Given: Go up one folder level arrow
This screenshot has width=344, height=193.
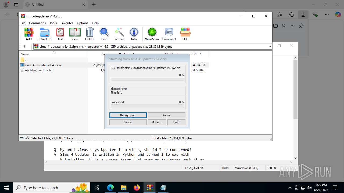Looking at the screenshot, I should 24,46.
